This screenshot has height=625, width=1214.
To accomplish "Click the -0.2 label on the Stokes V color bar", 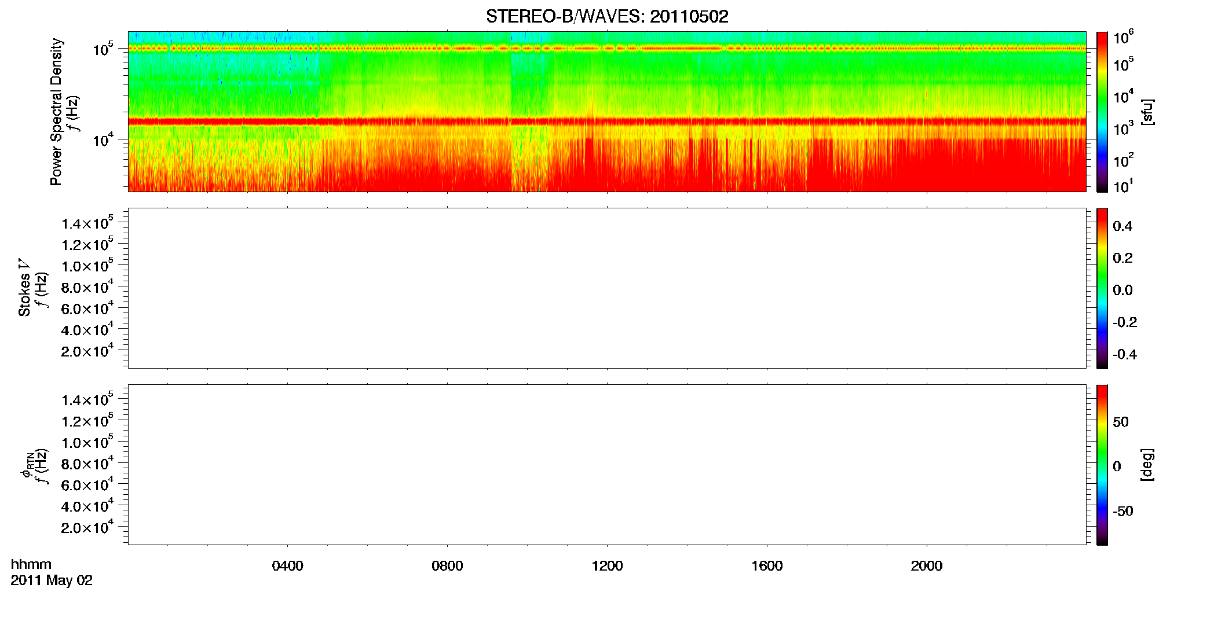I will pyautogui.click(x=1125, y=322).
